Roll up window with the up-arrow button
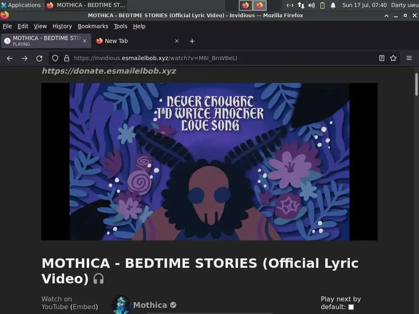This screenshot has width=419, height=314. [x=386, y=16]
